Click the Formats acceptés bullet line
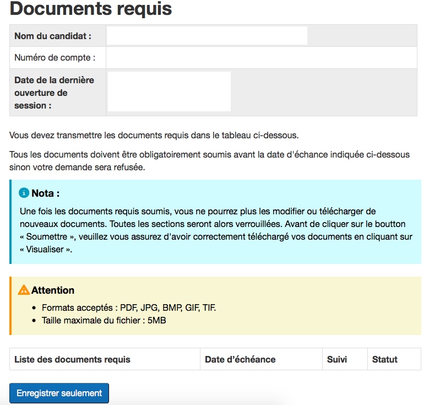This screenshot has width=429, height=405. (x=129, y=307)
